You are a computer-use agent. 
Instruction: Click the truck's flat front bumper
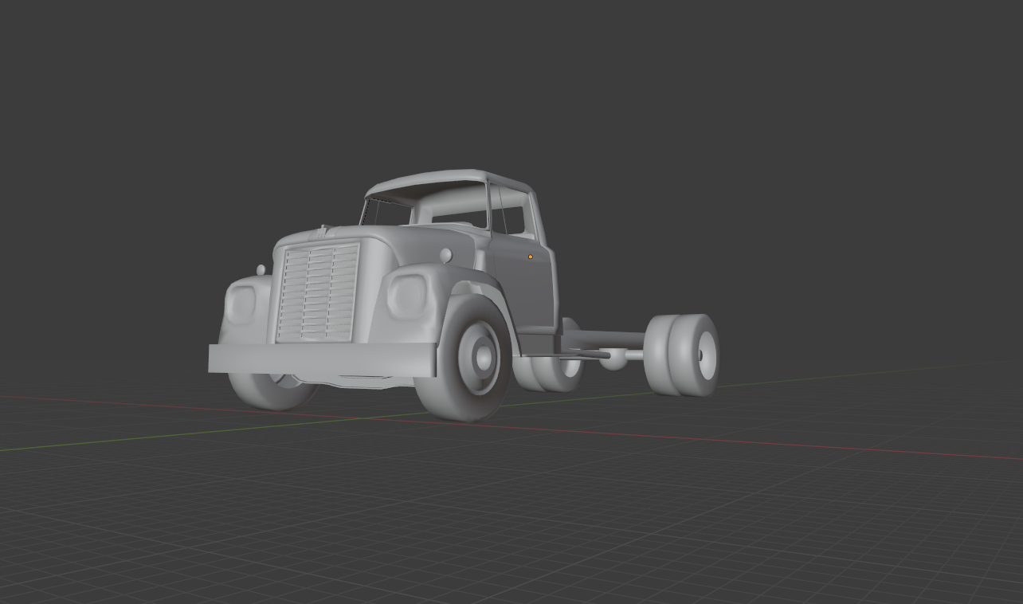[x=323, y=359]
